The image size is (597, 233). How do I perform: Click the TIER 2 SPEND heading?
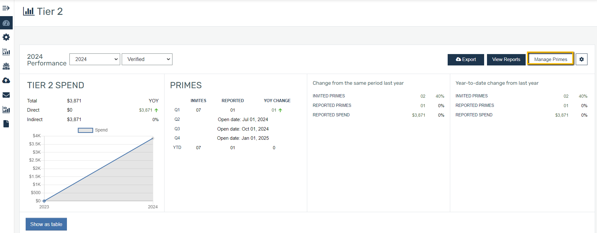coord(56,85)
